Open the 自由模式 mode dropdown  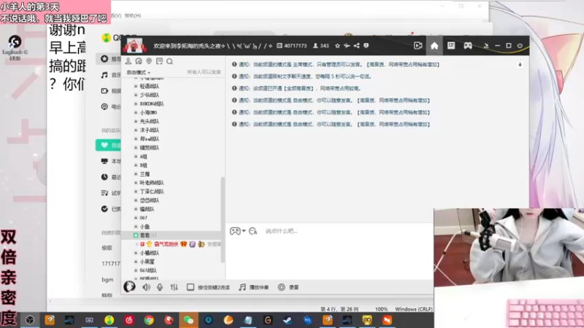[139, 72]
